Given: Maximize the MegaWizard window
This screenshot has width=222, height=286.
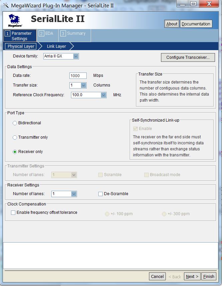Looking at the screenshot, I should coord(193,4).
